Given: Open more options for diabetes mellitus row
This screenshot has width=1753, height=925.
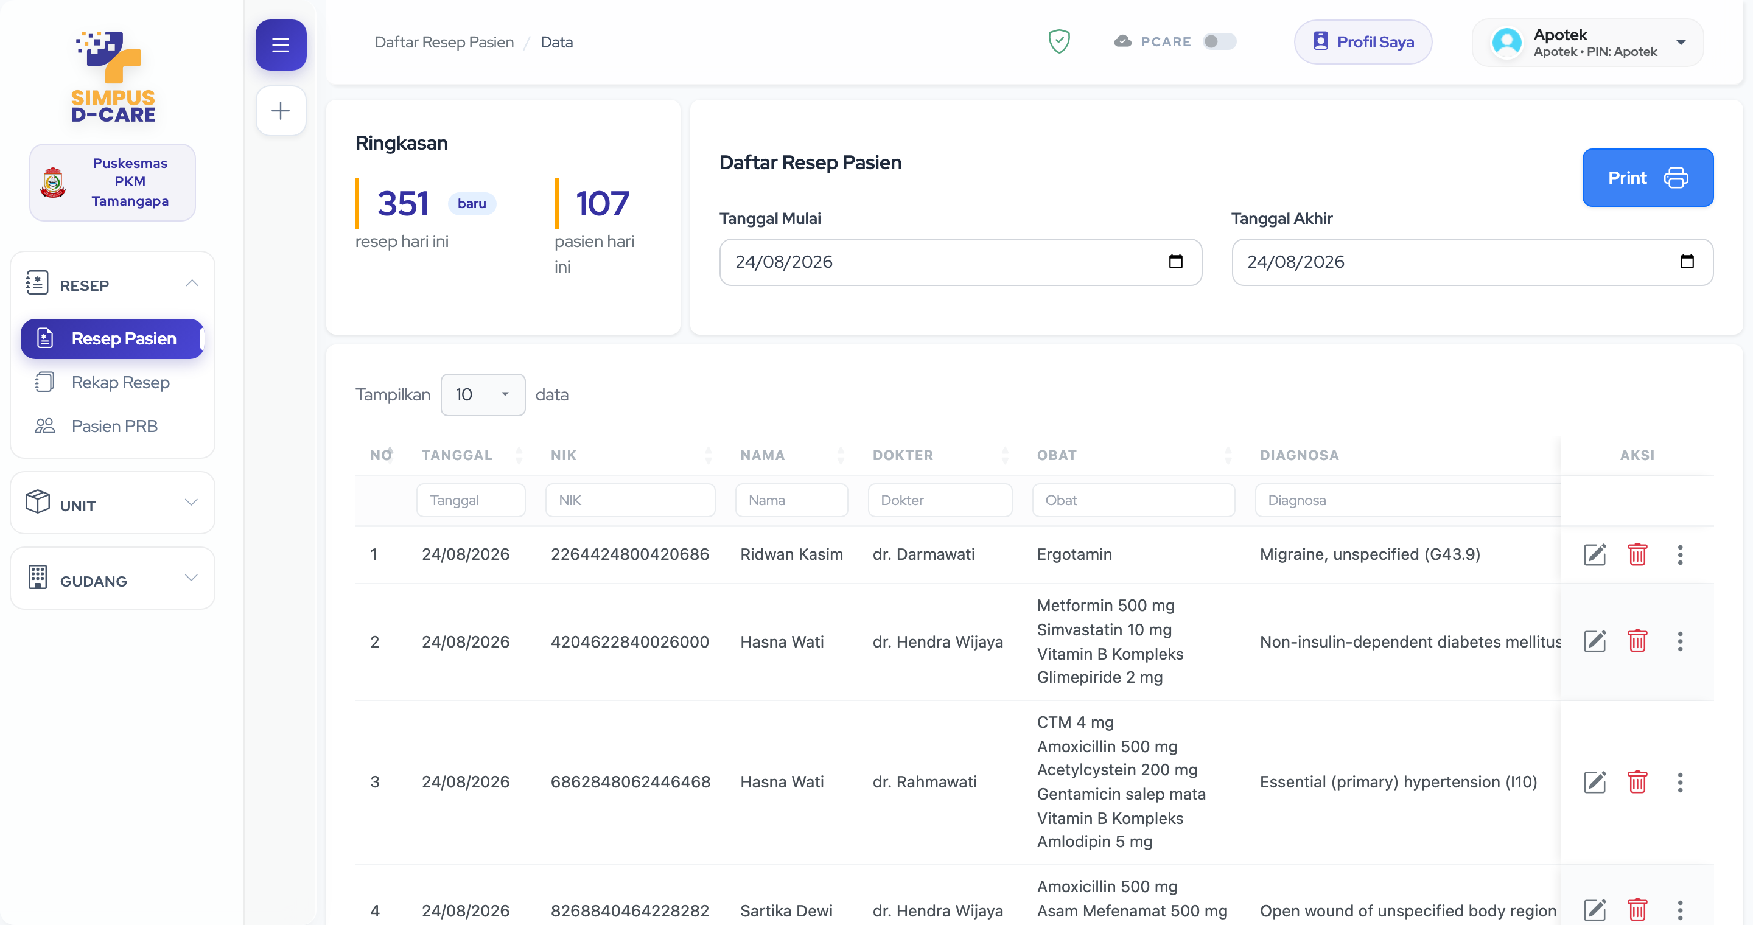Looking at the screenshot, I should [x=1679, y=641].
